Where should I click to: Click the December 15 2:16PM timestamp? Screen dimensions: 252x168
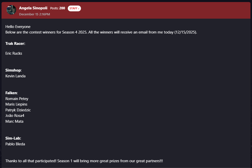tap(34, 14)
